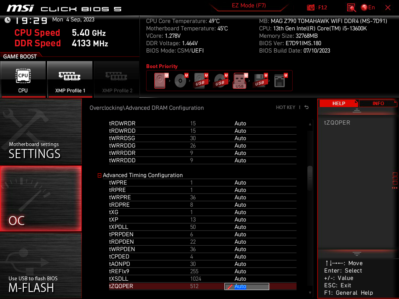
Task: Select the tCPDED timing row
Action: (x=203, y=257)
